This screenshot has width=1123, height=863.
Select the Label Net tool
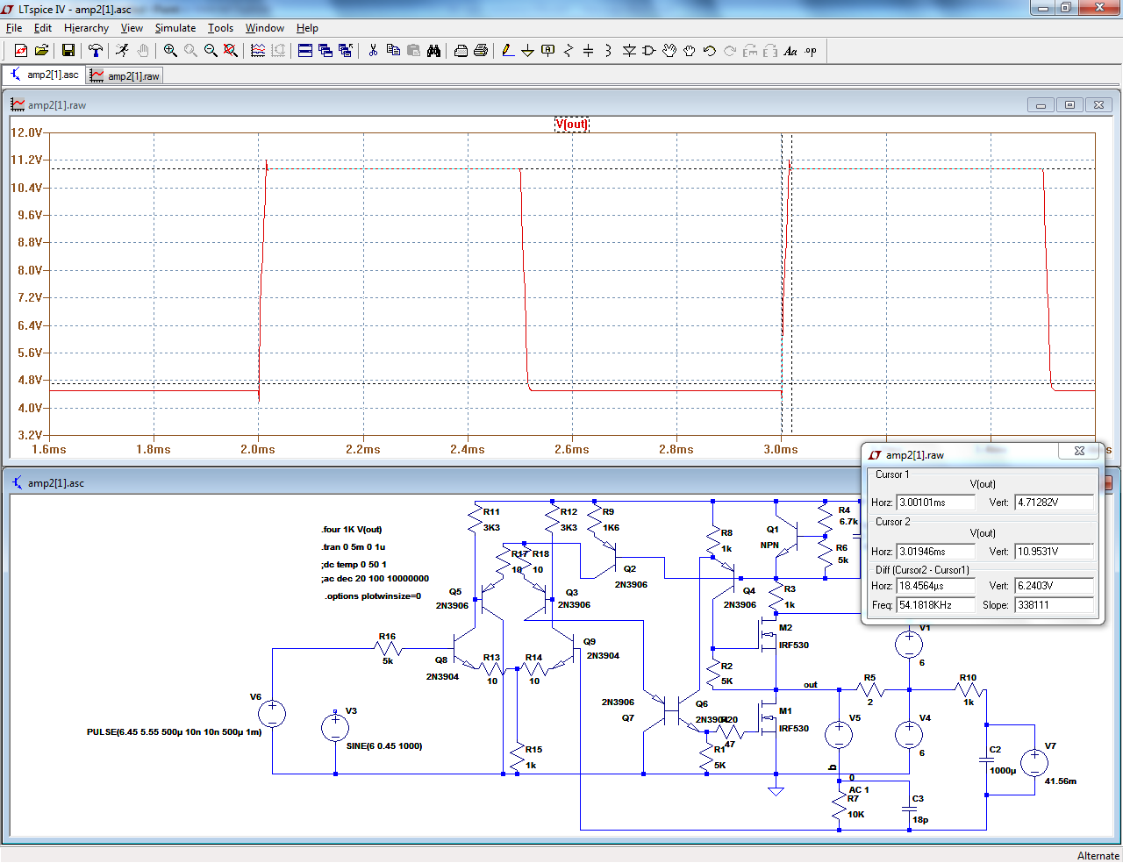coord(548,51)
